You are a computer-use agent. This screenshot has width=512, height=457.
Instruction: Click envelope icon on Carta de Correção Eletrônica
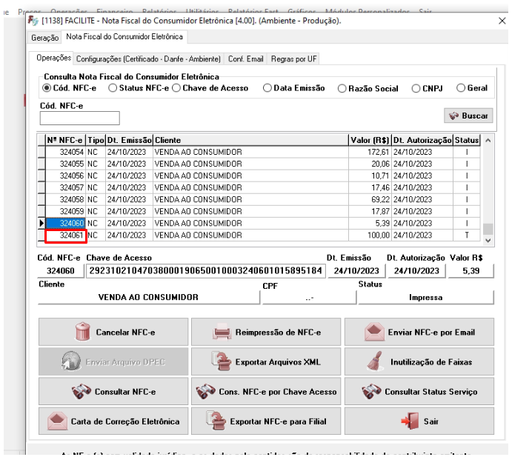point(57,421)
